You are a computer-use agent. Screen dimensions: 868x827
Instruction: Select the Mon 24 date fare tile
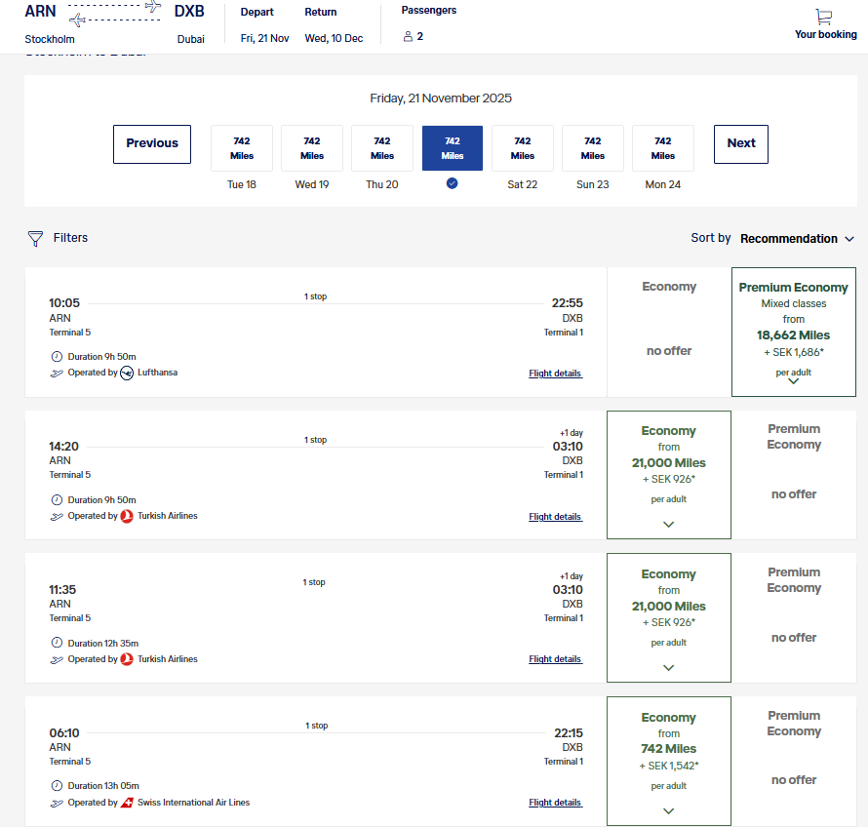(x=662, y=148)
